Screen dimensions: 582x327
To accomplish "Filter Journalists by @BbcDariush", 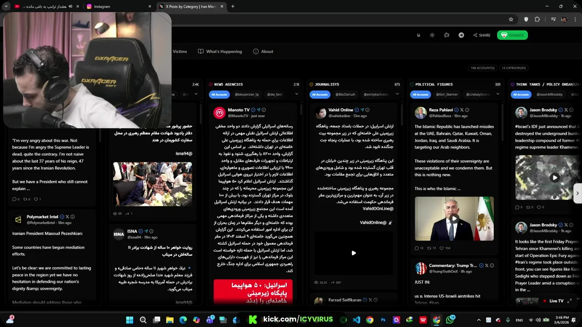I will click(345, 94).
